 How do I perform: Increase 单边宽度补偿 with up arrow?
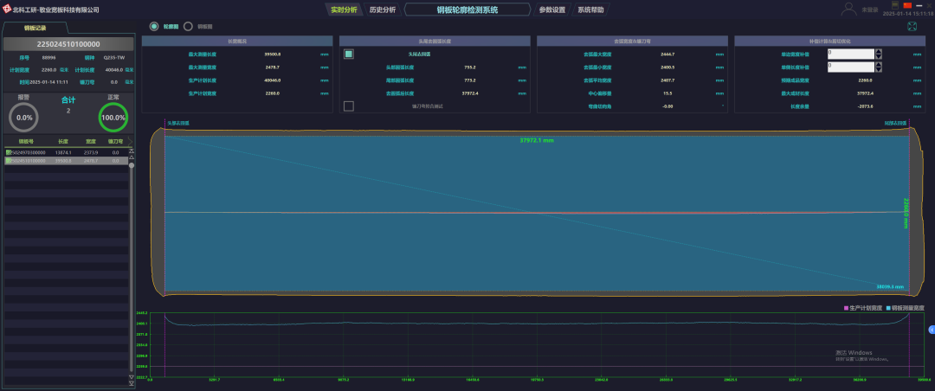880,51
